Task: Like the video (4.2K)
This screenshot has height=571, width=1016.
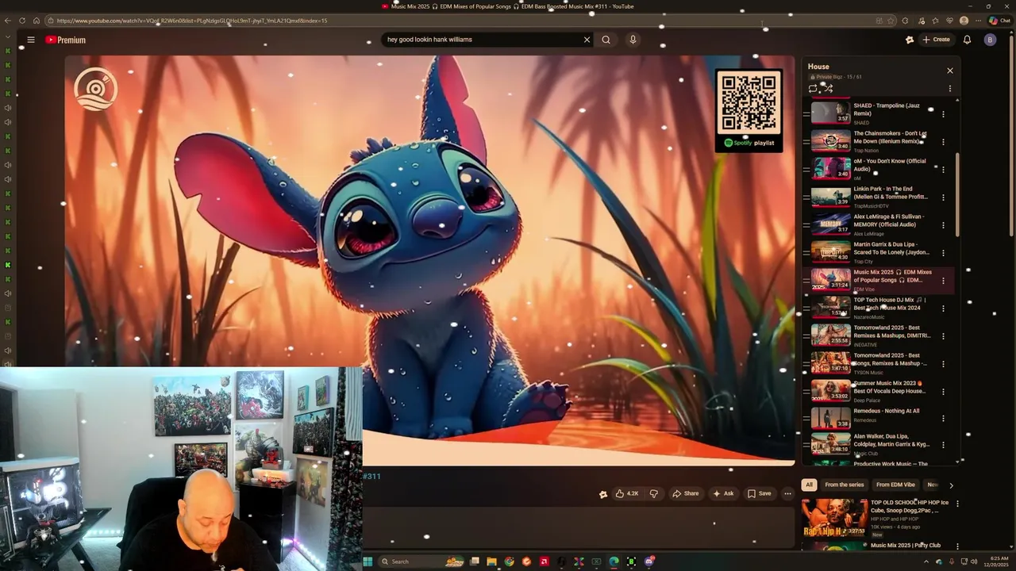Action: click(627, 493)
